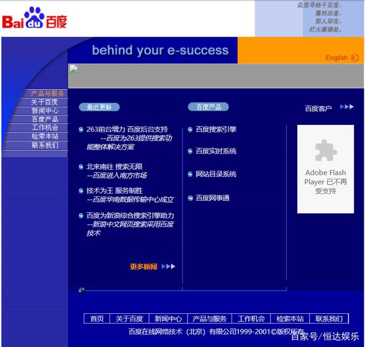Image resolution: width=365 pixels, height=347 pixels.
Task: Open news 技术为王 服务制胜
Action: 115,191
